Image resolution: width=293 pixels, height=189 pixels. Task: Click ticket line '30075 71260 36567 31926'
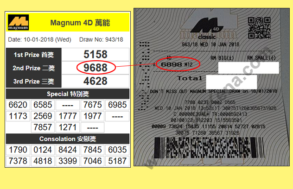point(207,133)
